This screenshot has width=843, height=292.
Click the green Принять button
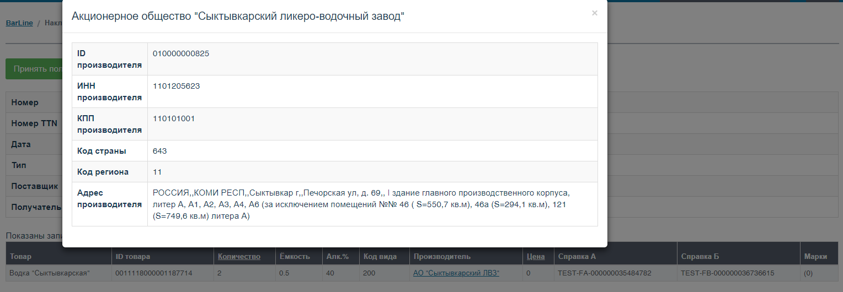[34, 69]
